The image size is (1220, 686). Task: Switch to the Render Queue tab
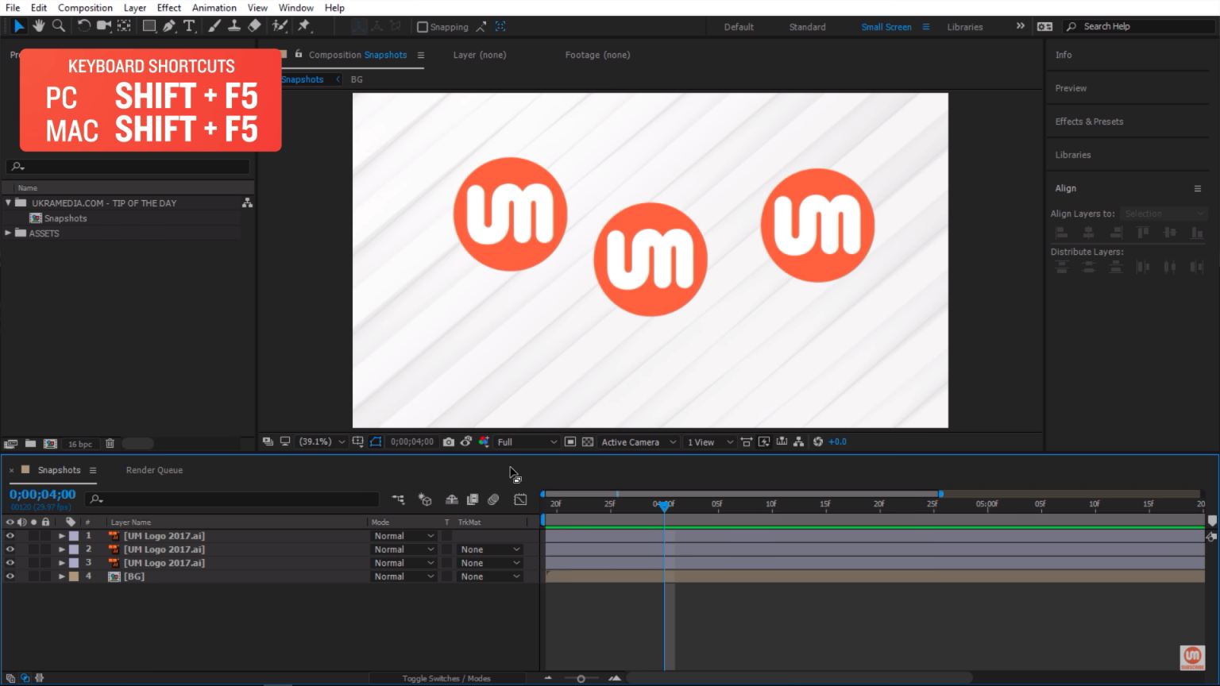click(154, 470)
